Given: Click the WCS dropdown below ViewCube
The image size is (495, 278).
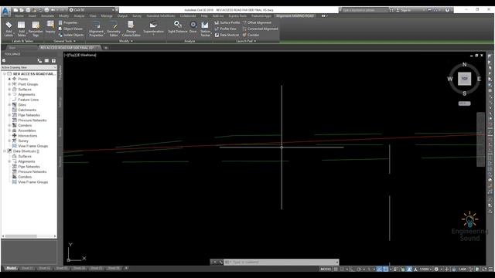Looking at the screenshot, I should [464, 103].
